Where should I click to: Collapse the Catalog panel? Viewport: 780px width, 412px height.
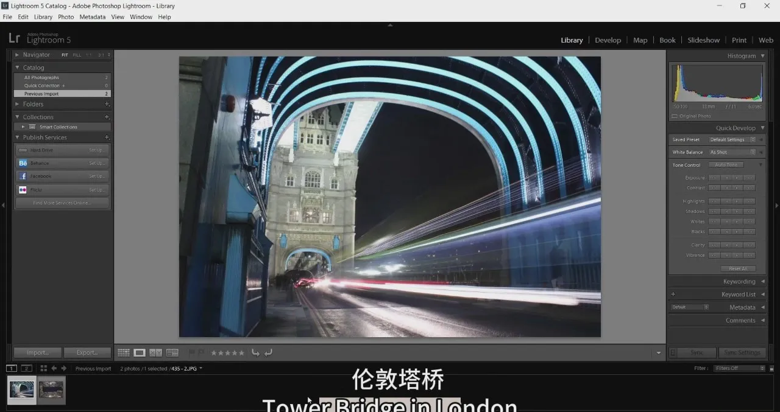(17, 68)
